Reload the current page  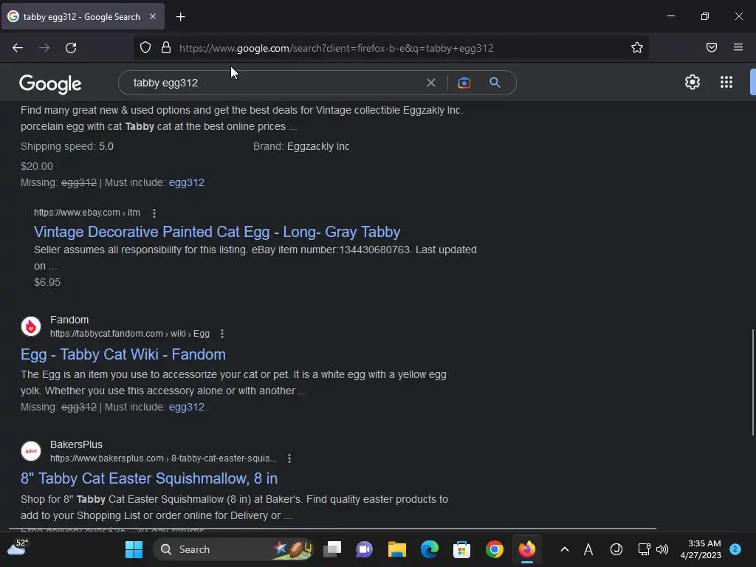coord(71,48)
